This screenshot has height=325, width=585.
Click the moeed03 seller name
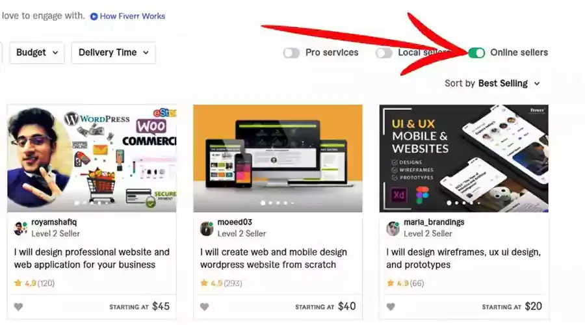[235, 222]
